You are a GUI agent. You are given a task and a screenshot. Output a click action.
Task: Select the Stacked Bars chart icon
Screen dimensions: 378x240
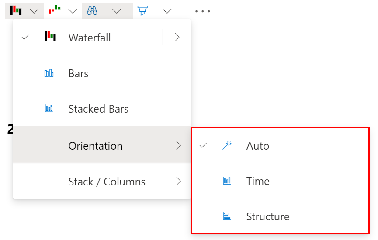coord(49,109)
